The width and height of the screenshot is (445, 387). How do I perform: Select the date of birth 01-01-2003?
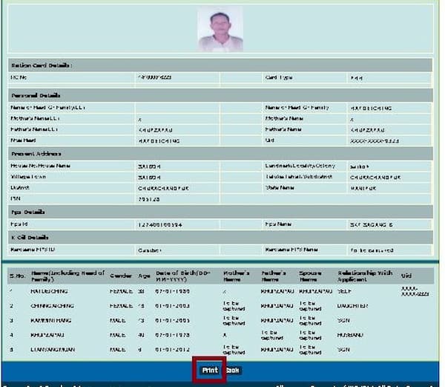[x=172, y=306]
